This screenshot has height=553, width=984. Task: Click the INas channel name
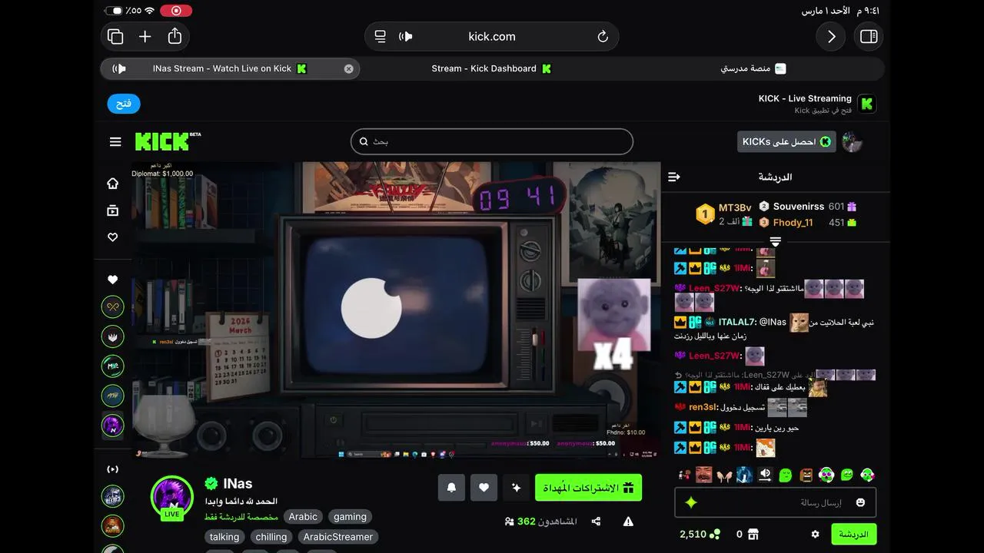238,483
